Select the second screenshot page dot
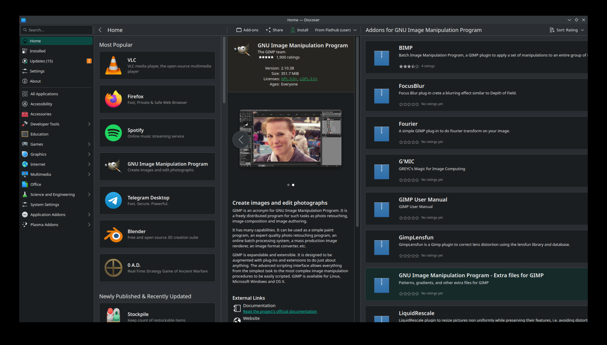The width and height of the screenshot is (607, 345). 293,185
